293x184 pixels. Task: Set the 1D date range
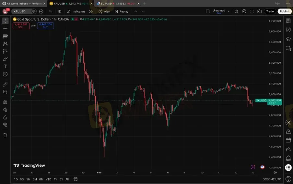click(16, 179)
